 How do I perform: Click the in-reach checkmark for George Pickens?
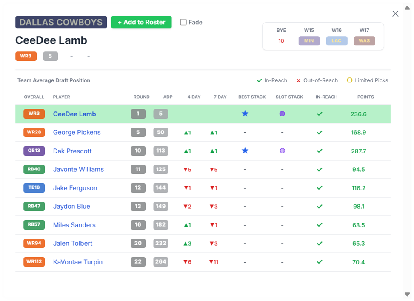point(320,132)
